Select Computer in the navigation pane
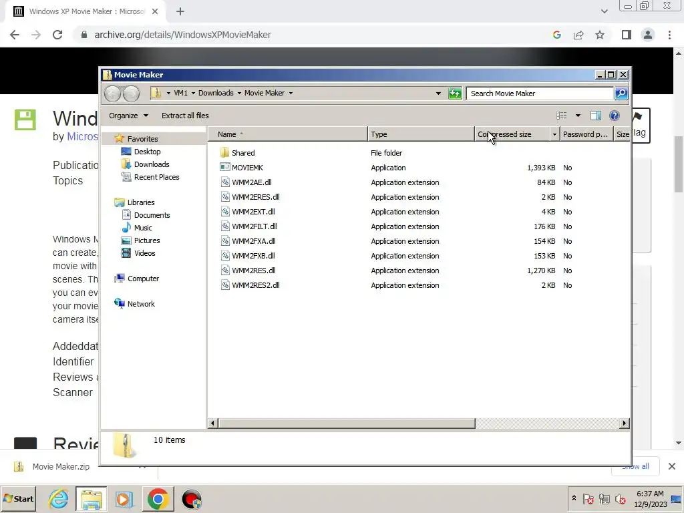Viewport: 684px width, 513px height. pyautogui.click(x=143, y=279)
